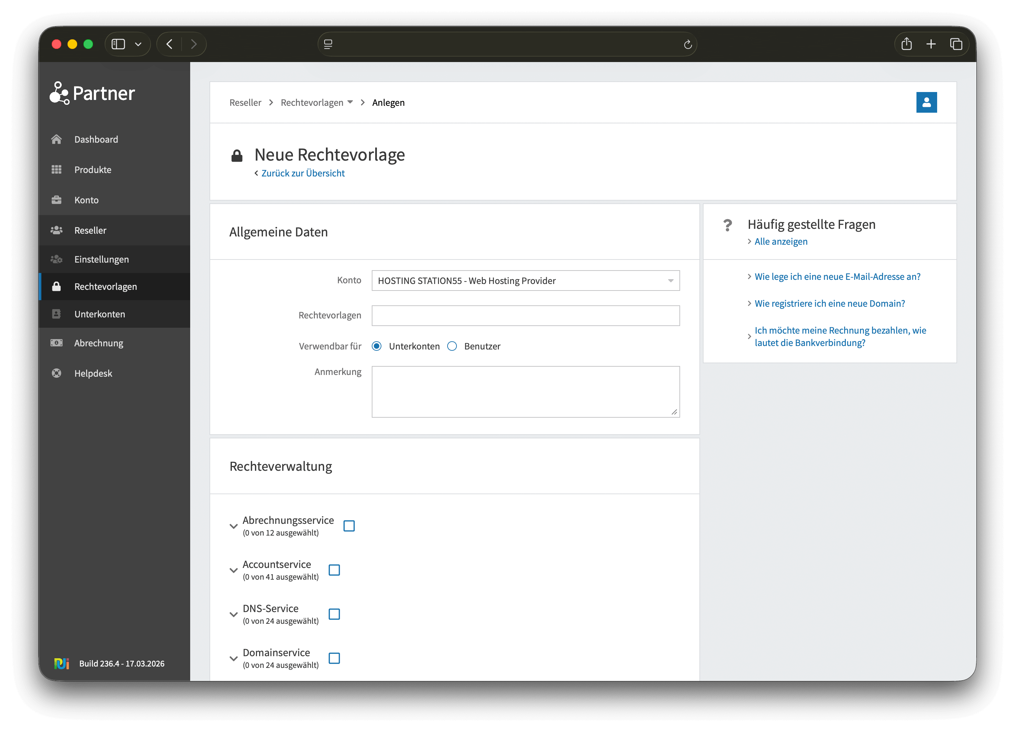Open Dashboard via the house icon
The image size is (1015, 732).
point(57,139)
